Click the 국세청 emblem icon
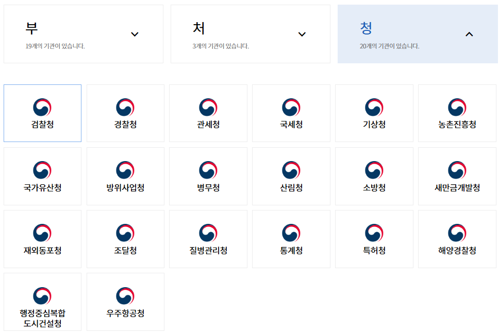This screenshot has height=334, width=499. pyautogui.click(x=291, y=108)
